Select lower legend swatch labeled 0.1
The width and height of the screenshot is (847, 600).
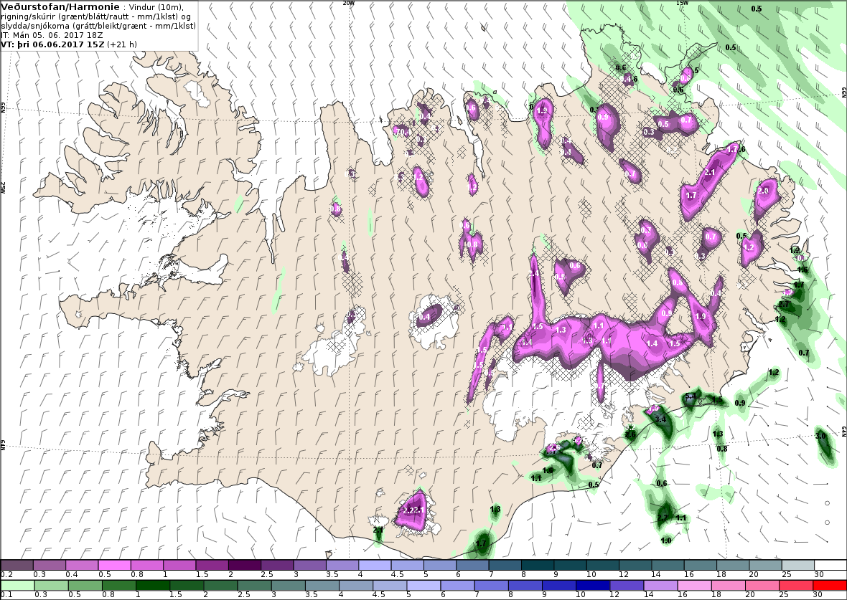click(x=17, y=586)
